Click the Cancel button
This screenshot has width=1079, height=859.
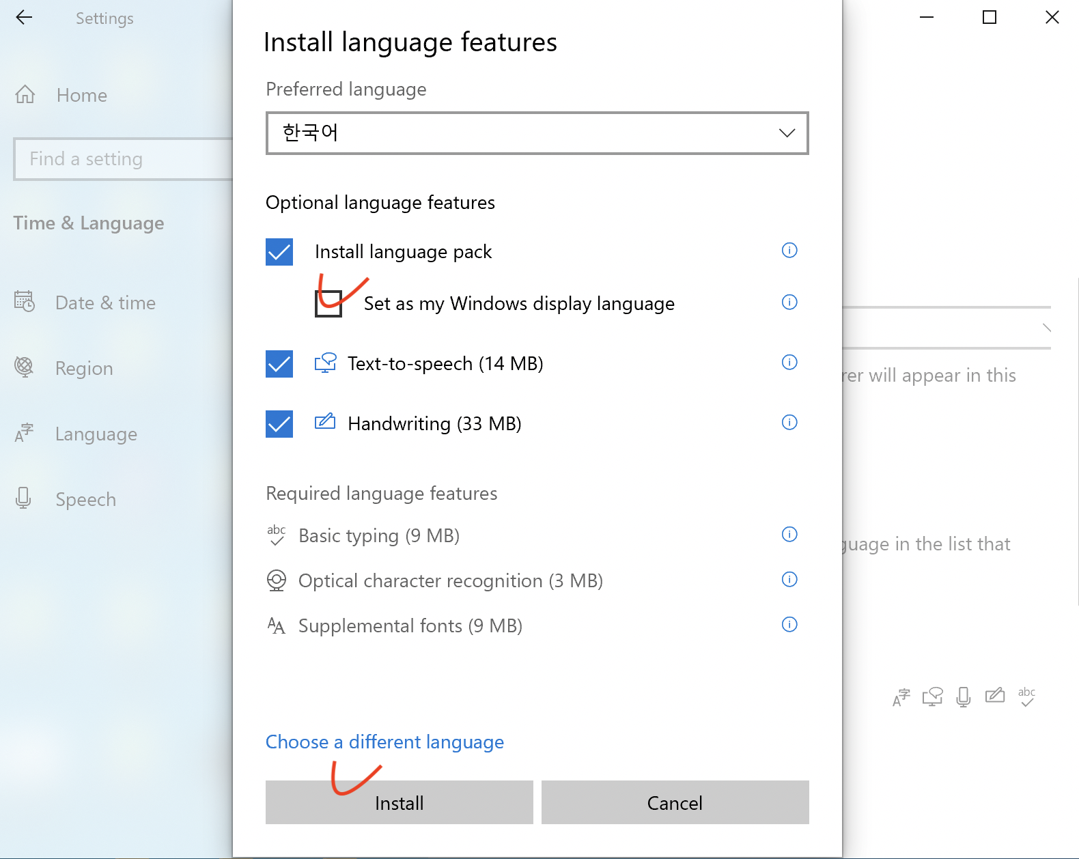click(675, 802)
